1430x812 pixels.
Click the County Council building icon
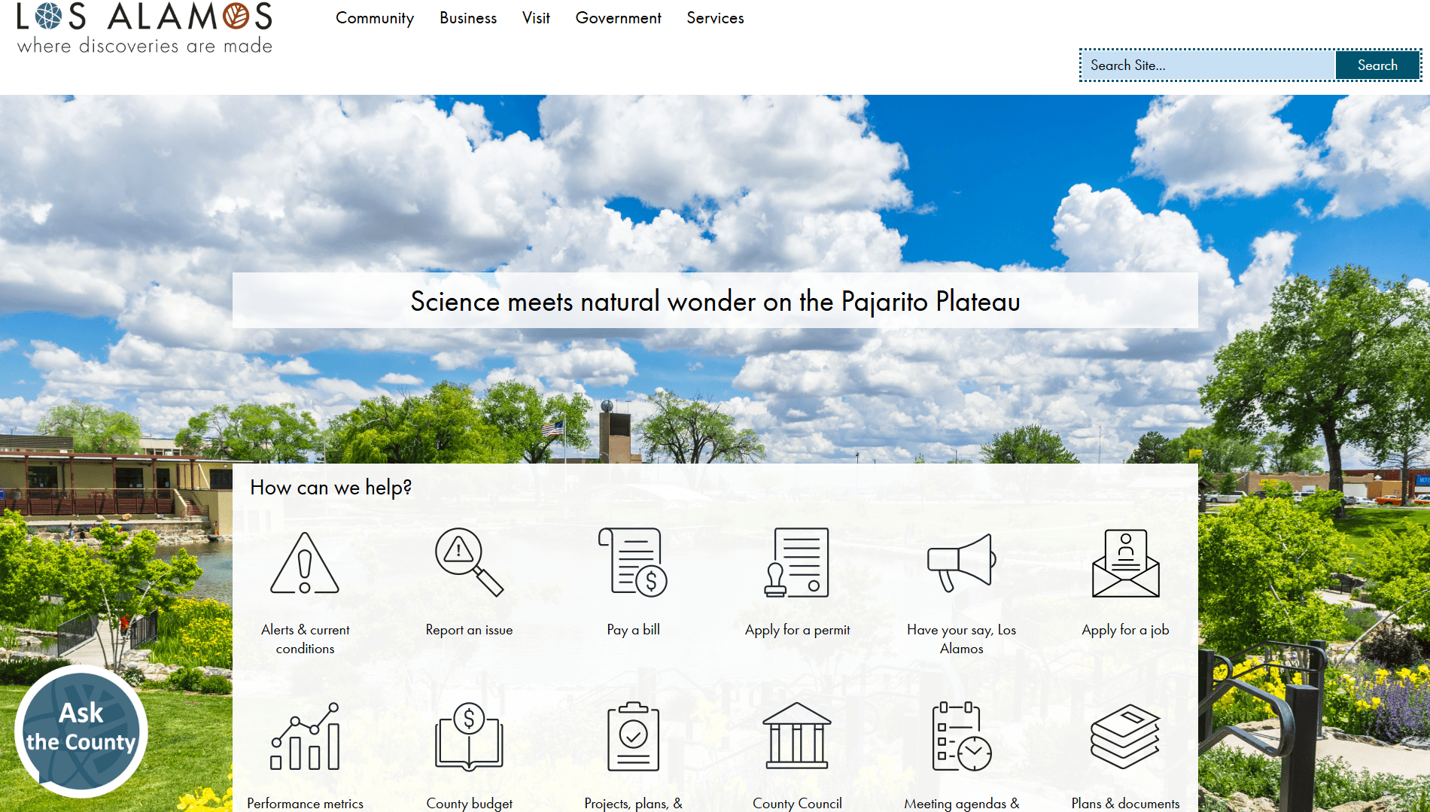click(797, 735)
